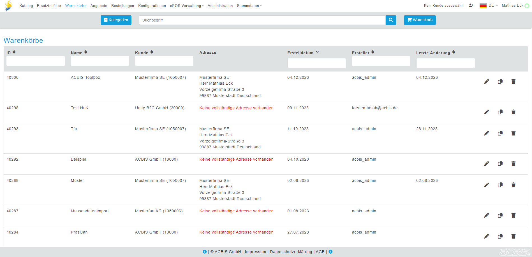Click the search magnifier button

click(391, 20)
